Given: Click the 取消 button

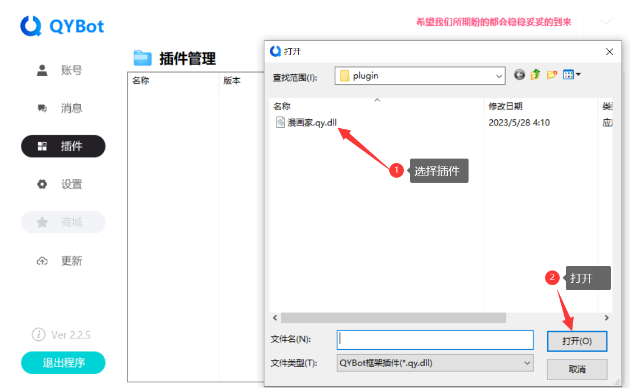Looking at the screenshot, I should (x=577, y=369).
